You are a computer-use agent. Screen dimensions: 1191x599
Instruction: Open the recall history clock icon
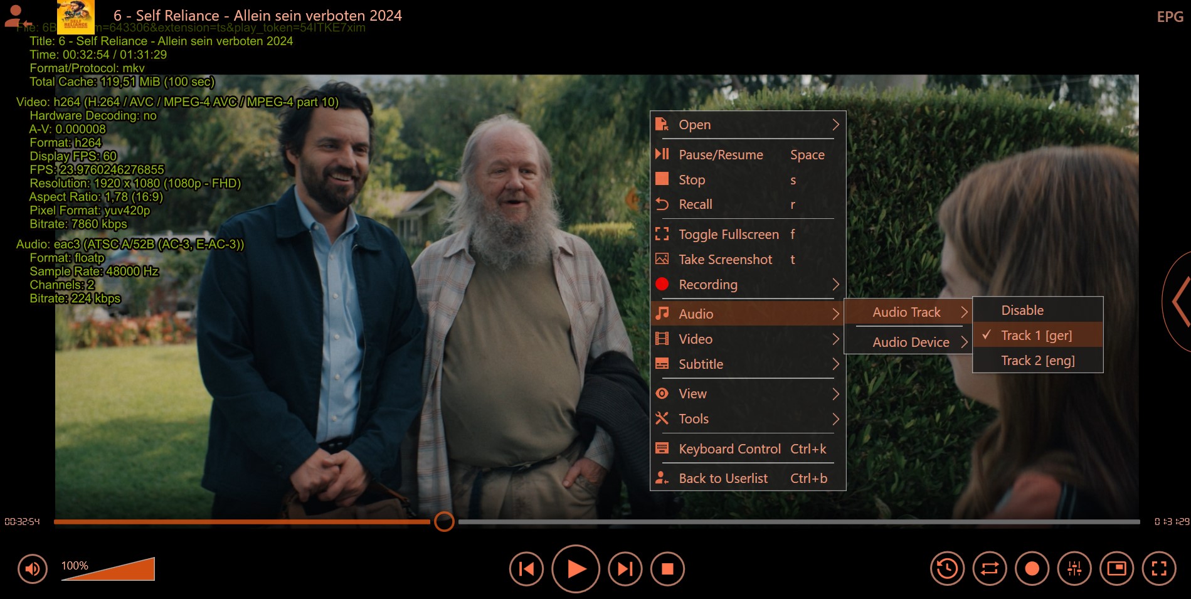pyautogui.click(x=947, y=569)
